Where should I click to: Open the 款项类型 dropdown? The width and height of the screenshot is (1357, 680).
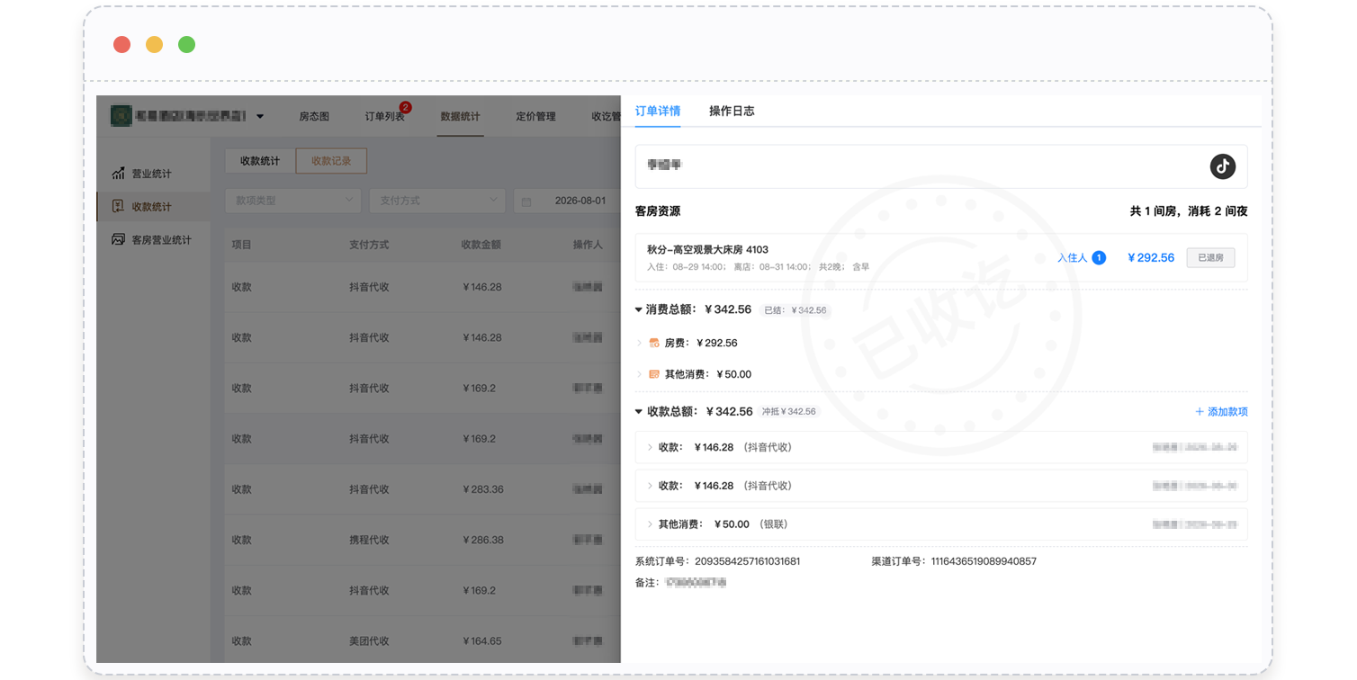pyautogui.click(x=293, y=201)
